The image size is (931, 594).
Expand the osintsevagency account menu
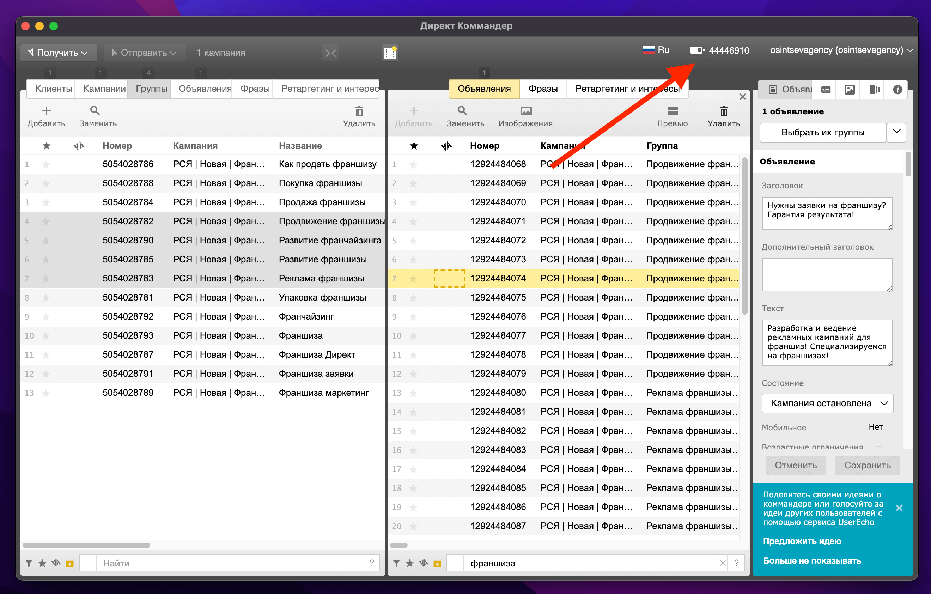[x=910, y=50]
